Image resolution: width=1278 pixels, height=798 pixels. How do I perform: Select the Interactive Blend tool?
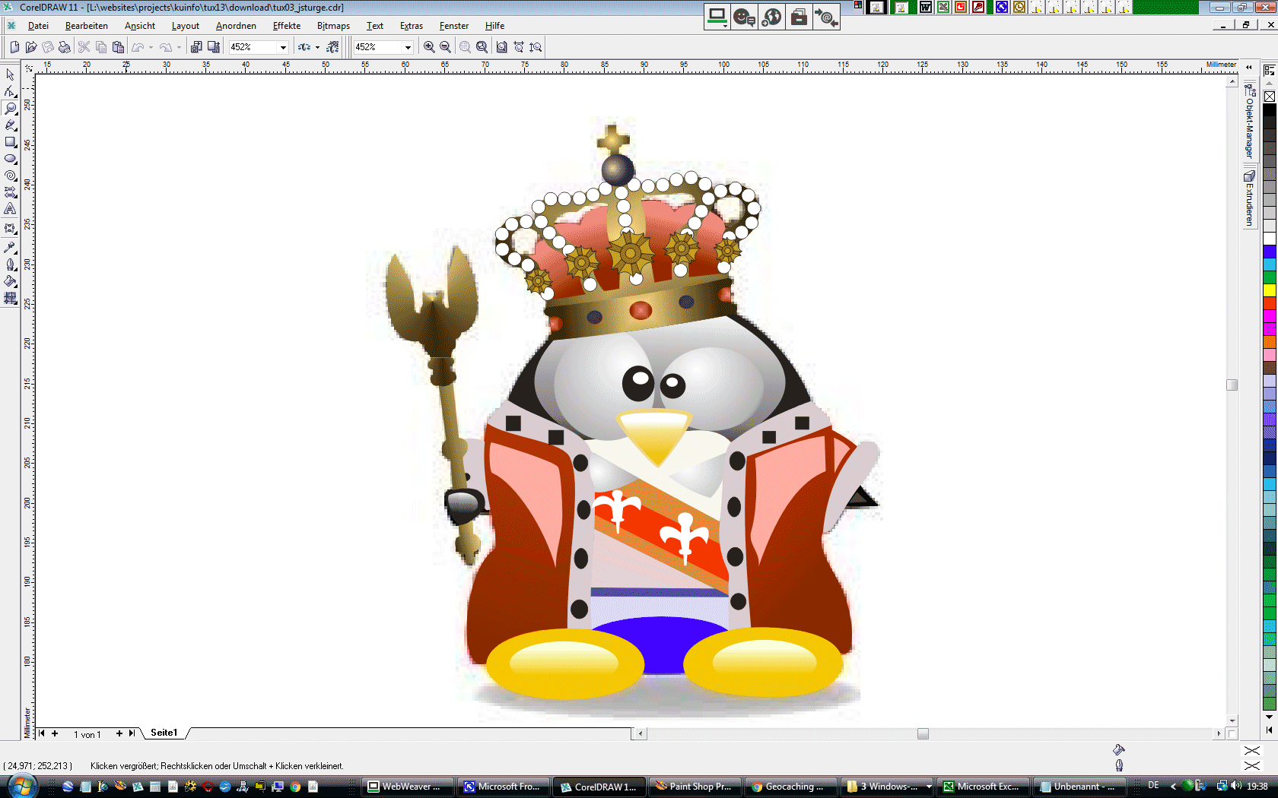[10, 228]
